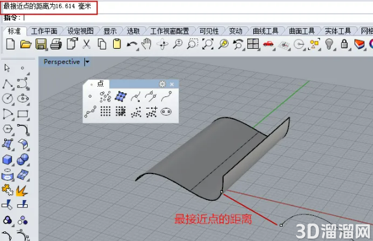
Task: Switch to the 工作平面 tab
Action: [x=45, y=31]
